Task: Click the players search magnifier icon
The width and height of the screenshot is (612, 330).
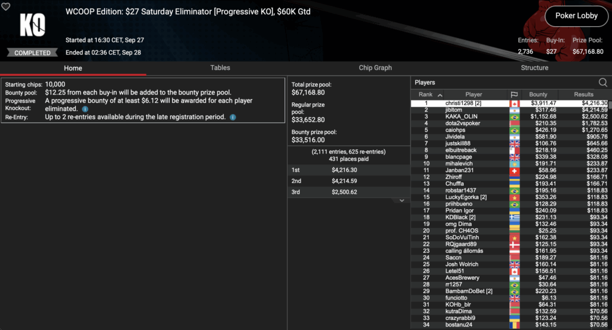Action: (x=602, y=82)
